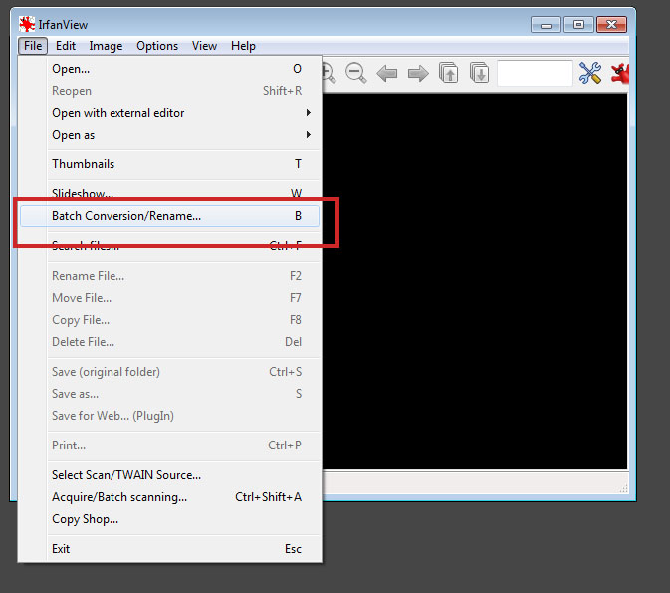Image resolution: width=670 pixels, height=593 pixels.
Task: Choose Open... from the File menu
Action: 169,69
